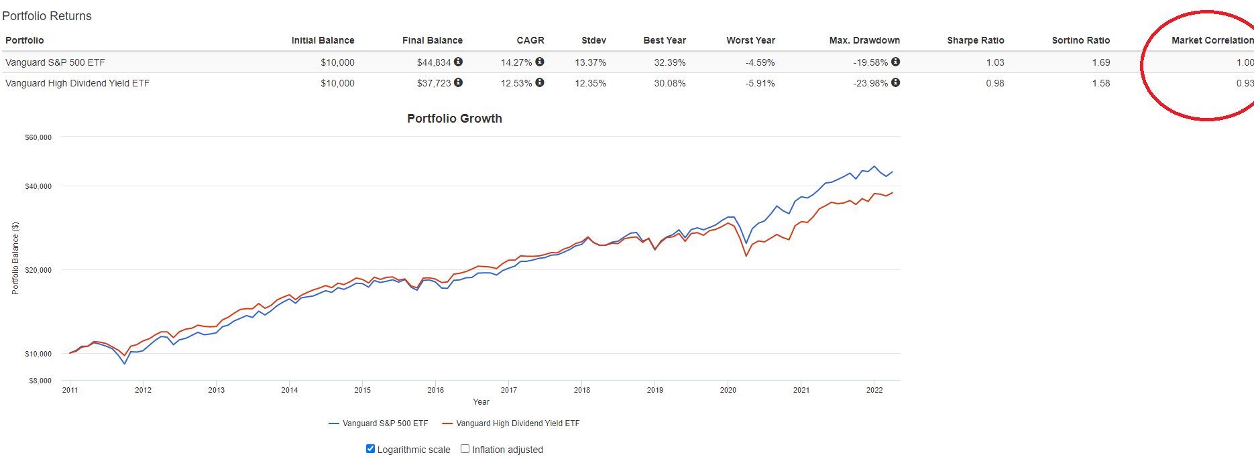Screen dimensions: 1254x459
Task: Toggle Vanguard High Dividend Yield ETF legend label
Action: pyautogui.click(x=518, y=423)
